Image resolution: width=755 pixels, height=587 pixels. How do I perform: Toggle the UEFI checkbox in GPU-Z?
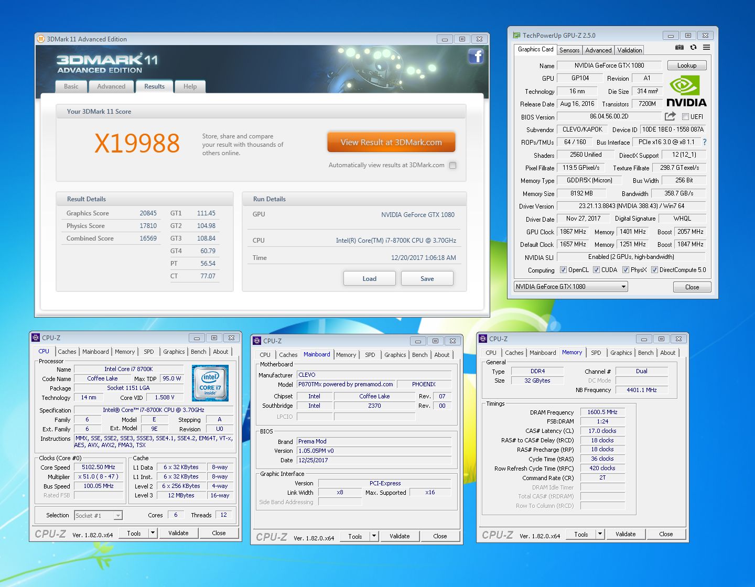point(685,116)
